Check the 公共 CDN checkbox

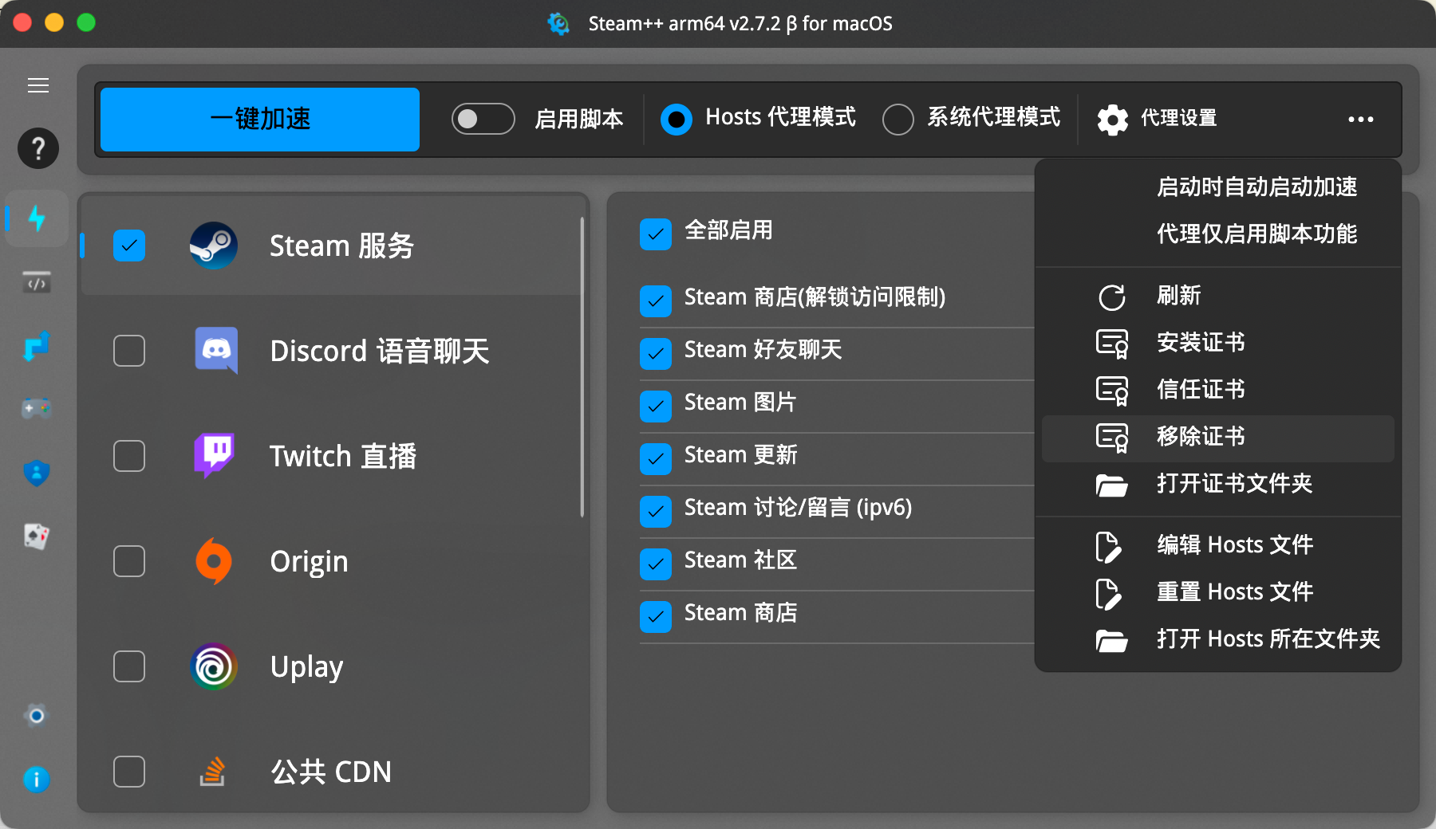(x=129, y=772)
